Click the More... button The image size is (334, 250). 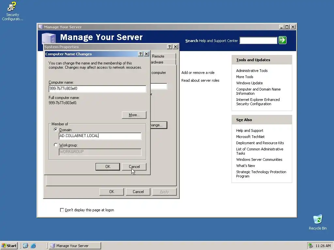point(134,115)
